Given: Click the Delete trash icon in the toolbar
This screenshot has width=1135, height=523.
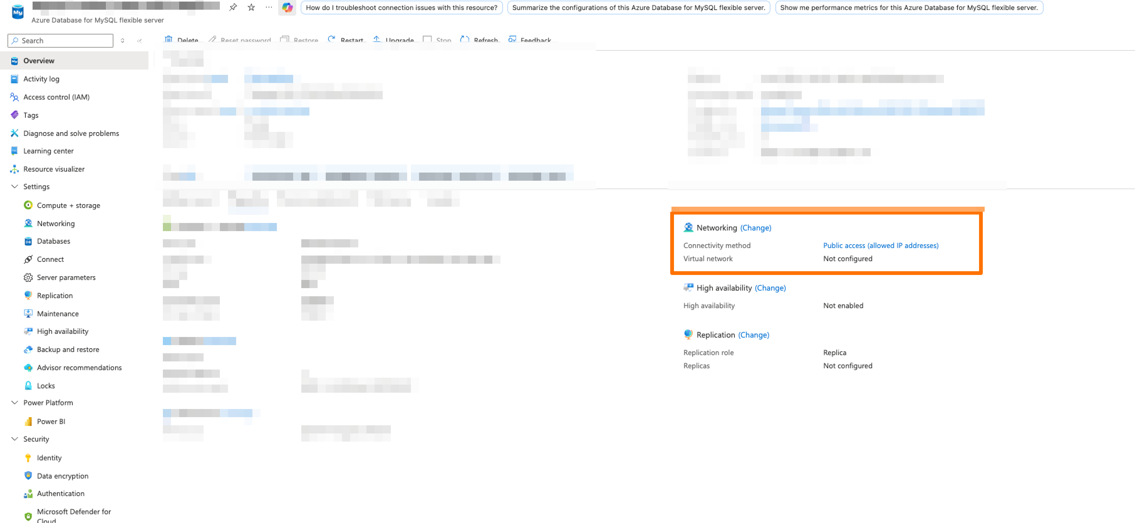Looking at the screenshot, I should [168, 40].
